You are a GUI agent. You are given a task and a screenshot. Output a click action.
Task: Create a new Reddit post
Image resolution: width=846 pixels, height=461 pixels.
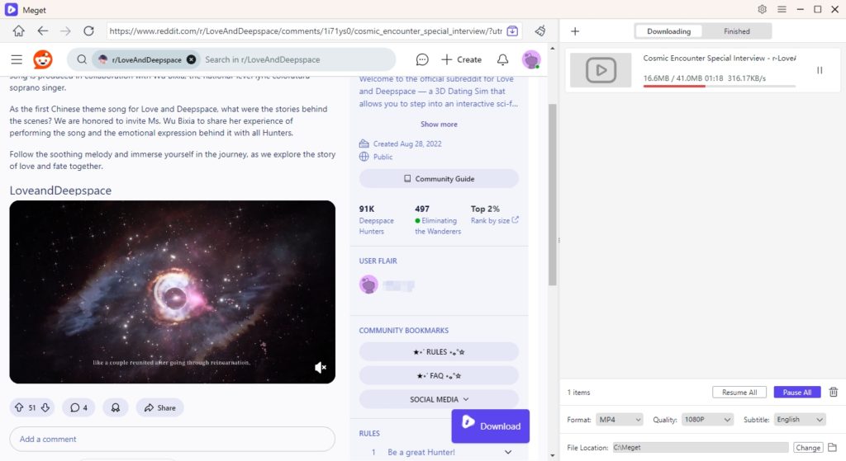[461, 59]
